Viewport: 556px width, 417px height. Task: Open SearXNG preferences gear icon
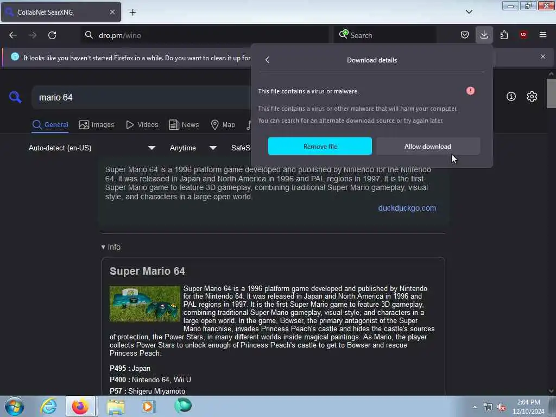[x=532, y=97]
